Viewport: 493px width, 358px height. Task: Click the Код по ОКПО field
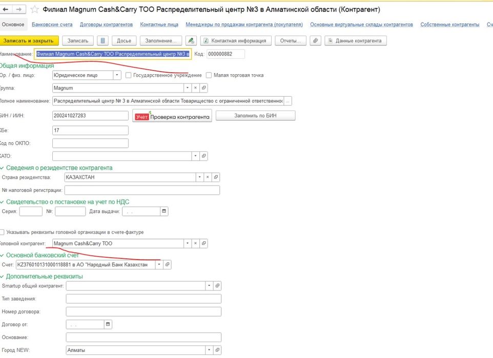click(90, 143)
